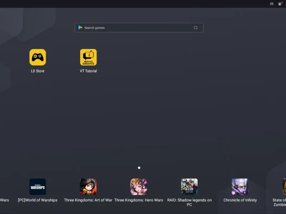Click the "LD Store" label
The image size is (286, 214).
38,71
